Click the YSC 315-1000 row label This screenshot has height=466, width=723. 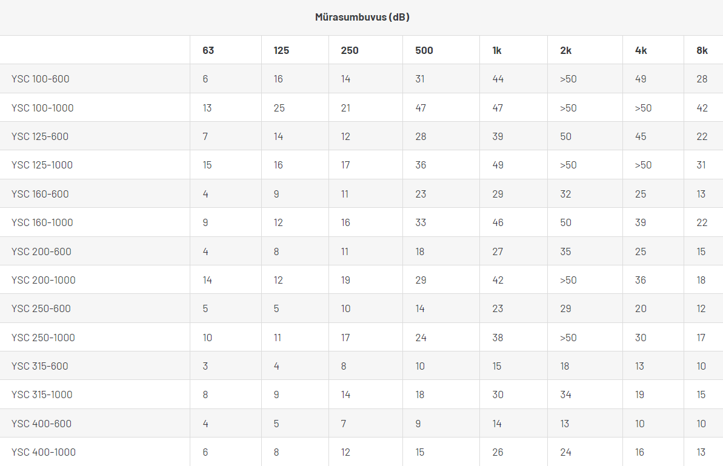coord(42,394)
